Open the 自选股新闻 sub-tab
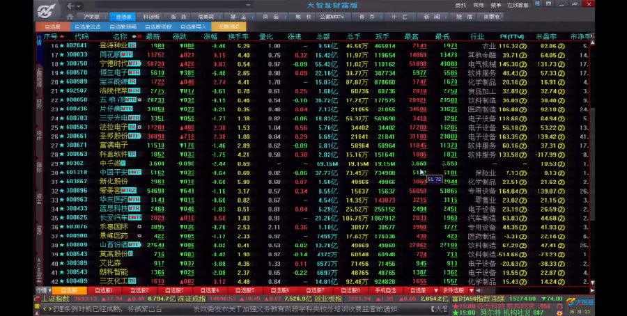 tap(123, 26)
